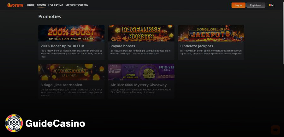The width and height of the screenshot is (284, 137).
Task: Click the Log in button
Action: point(238,5)
